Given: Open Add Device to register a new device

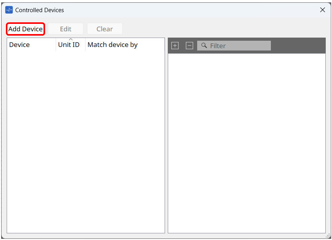Looking at the screenshot, I should [25, 29].
